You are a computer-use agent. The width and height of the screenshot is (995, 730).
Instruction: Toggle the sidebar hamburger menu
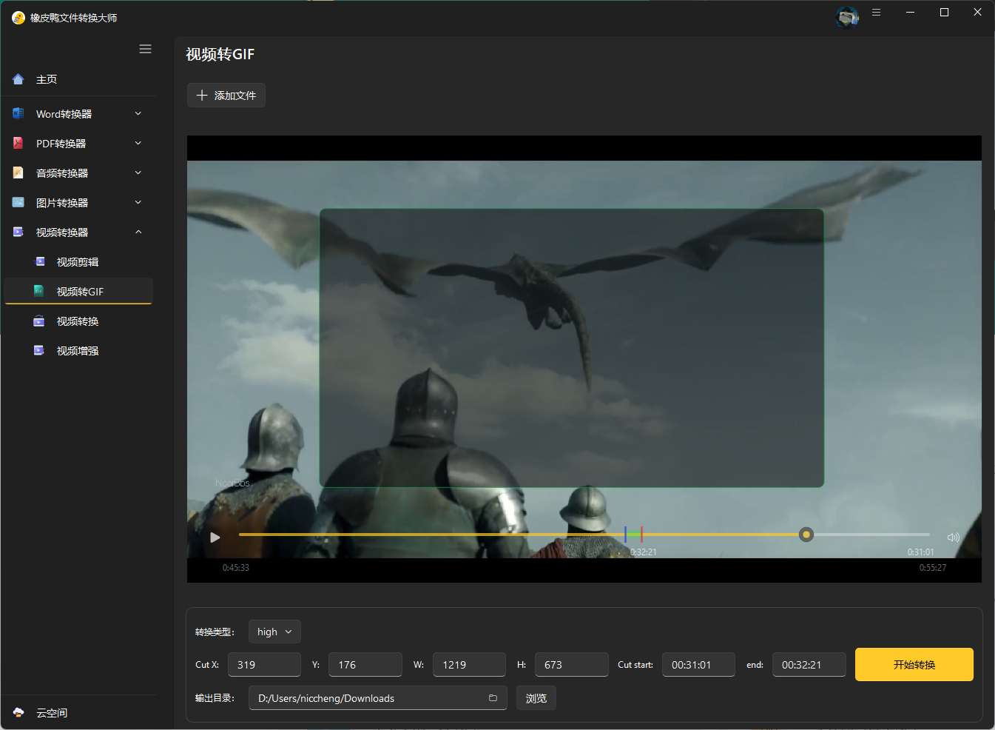click(x=145, y=49)
